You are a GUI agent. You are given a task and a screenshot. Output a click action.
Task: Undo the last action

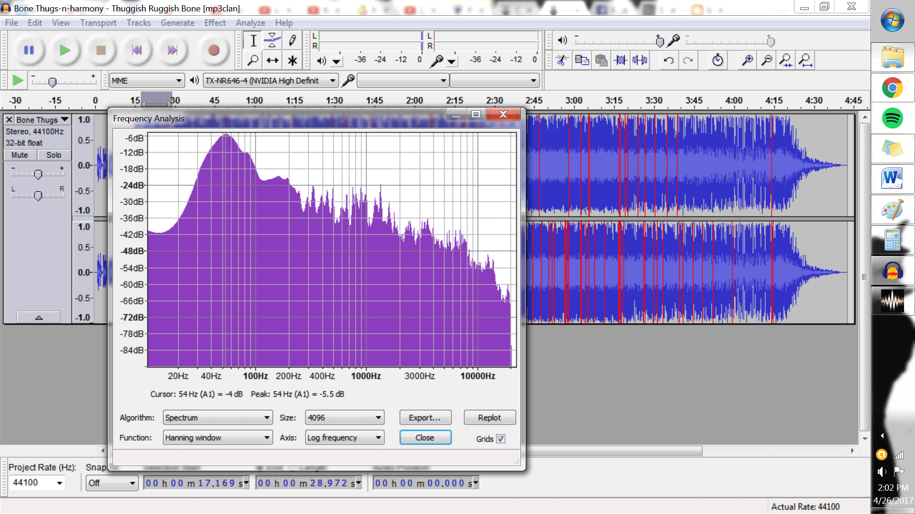pos(669,60)
